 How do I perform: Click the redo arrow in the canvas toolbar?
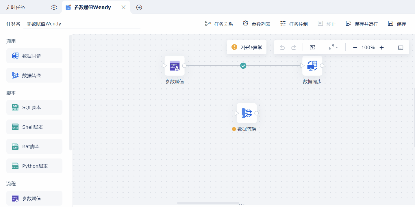[x=293, y=47]
